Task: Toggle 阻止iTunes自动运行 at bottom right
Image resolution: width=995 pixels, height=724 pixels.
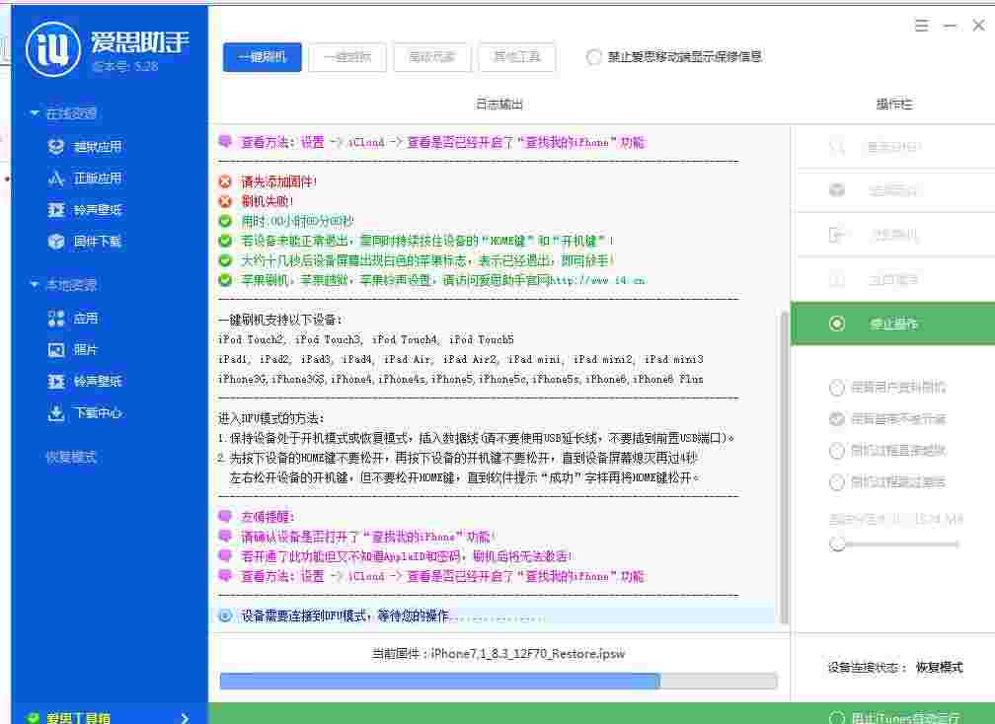Action: pos(895,716)
